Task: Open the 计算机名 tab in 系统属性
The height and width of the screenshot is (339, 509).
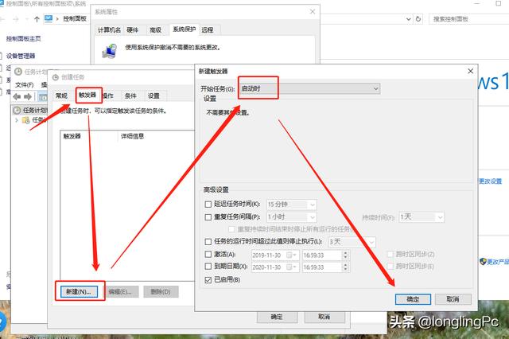Action: pos(109,30)
